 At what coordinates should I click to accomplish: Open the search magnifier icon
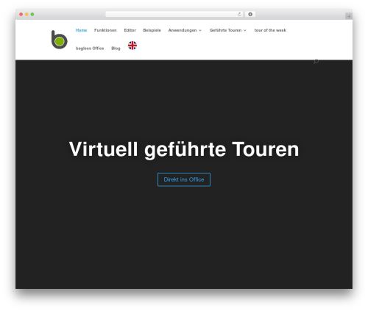[316, 61]
